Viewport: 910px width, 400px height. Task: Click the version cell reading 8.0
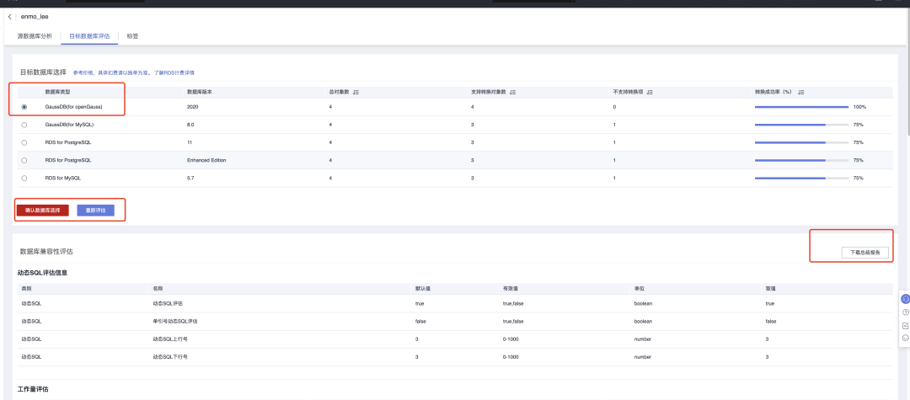tap(190, 125)
